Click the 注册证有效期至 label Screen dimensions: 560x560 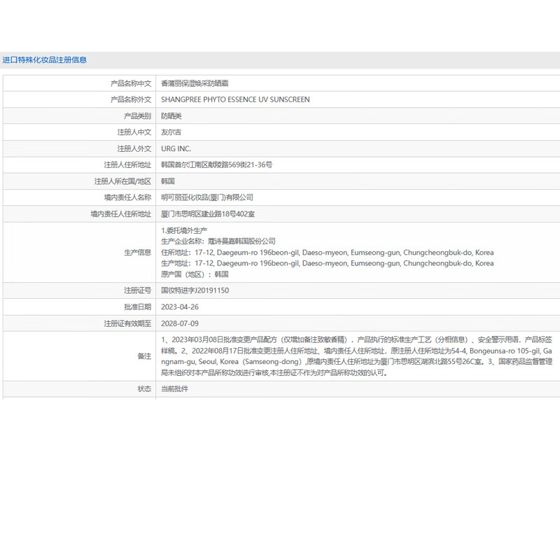pos(127,323)
